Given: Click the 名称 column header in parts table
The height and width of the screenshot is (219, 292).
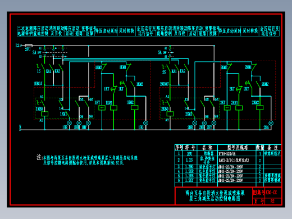Looking at the screenshot, I should coord(208,148).
